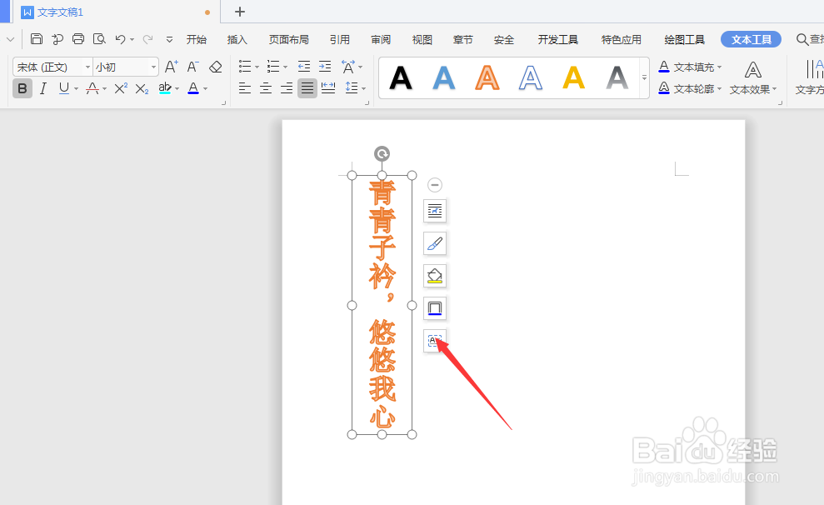Click the increase font size icon
The width and height of the screenshot is (824, 505).
point(170,66)
